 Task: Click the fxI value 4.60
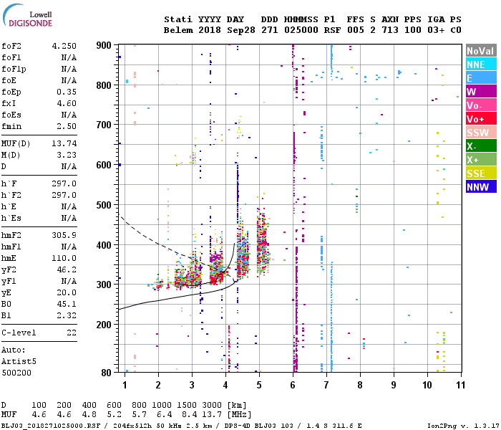coord(67,104)
